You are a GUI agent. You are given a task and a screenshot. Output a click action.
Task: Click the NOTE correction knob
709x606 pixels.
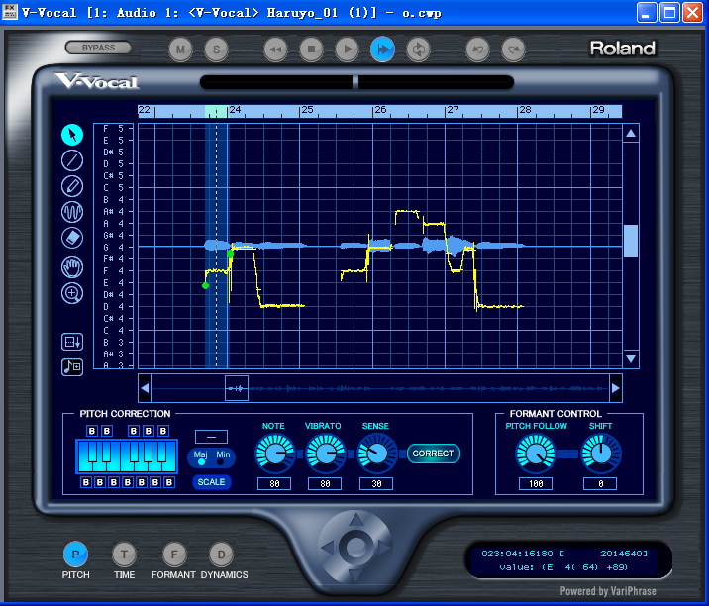click(275, 454)
